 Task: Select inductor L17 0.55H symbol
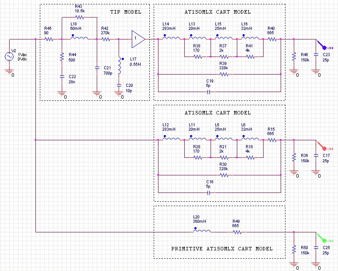coord(120,66)
